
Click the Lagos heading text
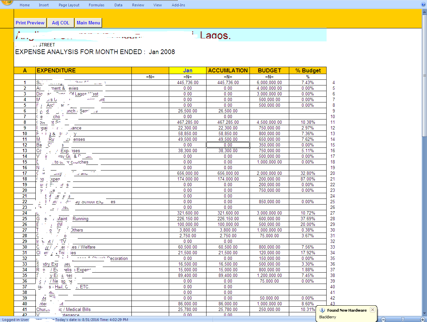(215, 35)
